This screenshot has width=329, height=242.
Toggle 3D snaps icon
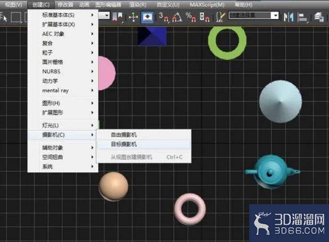[x=163, y=17]
